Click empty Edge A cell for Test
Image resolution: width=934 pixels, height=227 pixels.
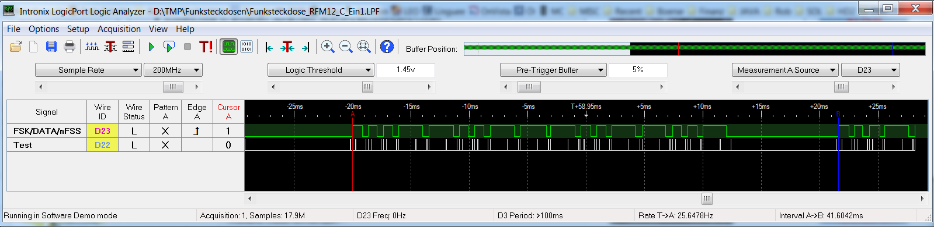click(x=197, y=145)
